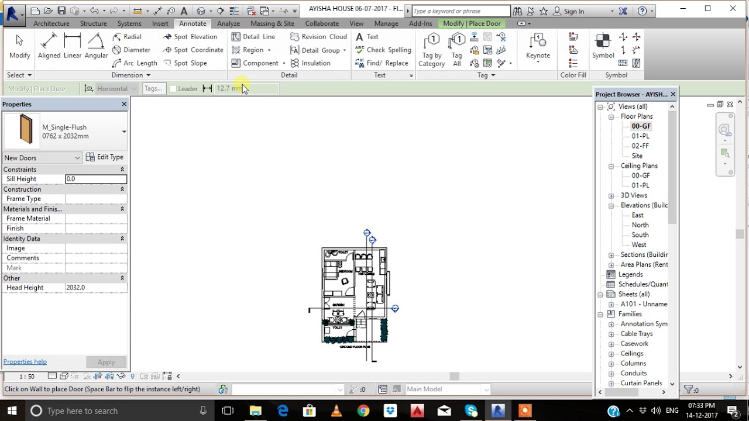Open Find/ Replace text tool
Image resolution: width=749 pixels, height=421 pixels.
coord(382,63)
